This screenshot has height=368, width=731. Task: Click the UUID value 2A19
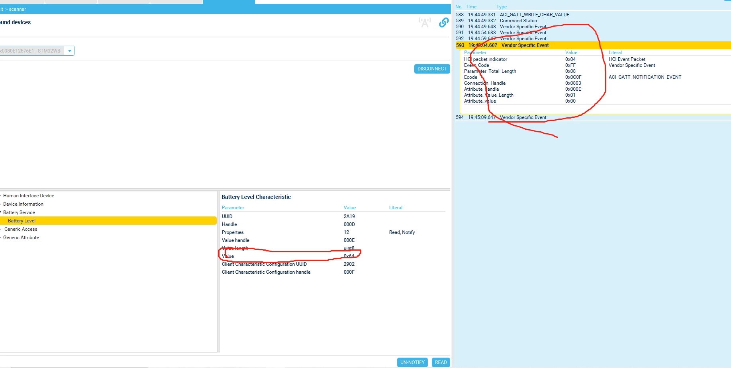(x=349, y=216)
